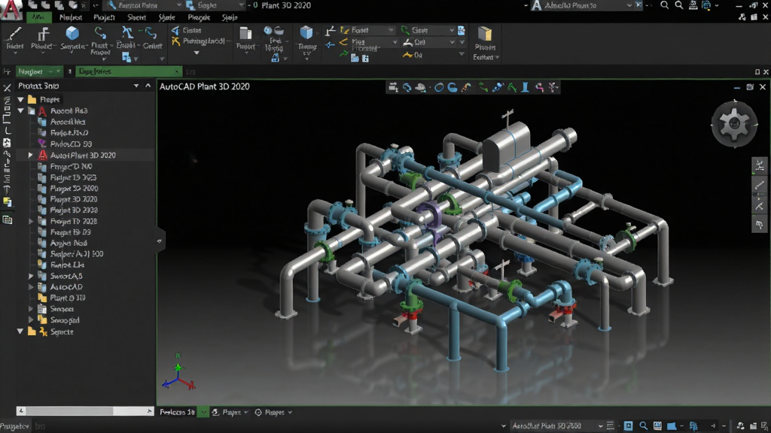This screenshot has width=771, height=433.
Task: Click the bottom hand icon of right navigation bar
Action: 760,225
